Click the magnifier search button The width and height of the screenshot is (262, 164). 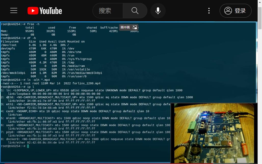(135, 11)
